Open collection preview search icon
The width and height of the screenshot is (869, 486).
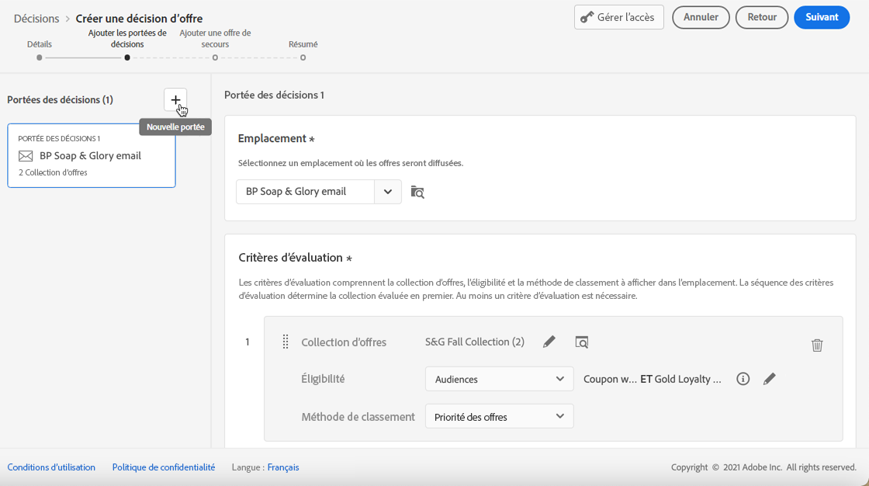point(582,342)
